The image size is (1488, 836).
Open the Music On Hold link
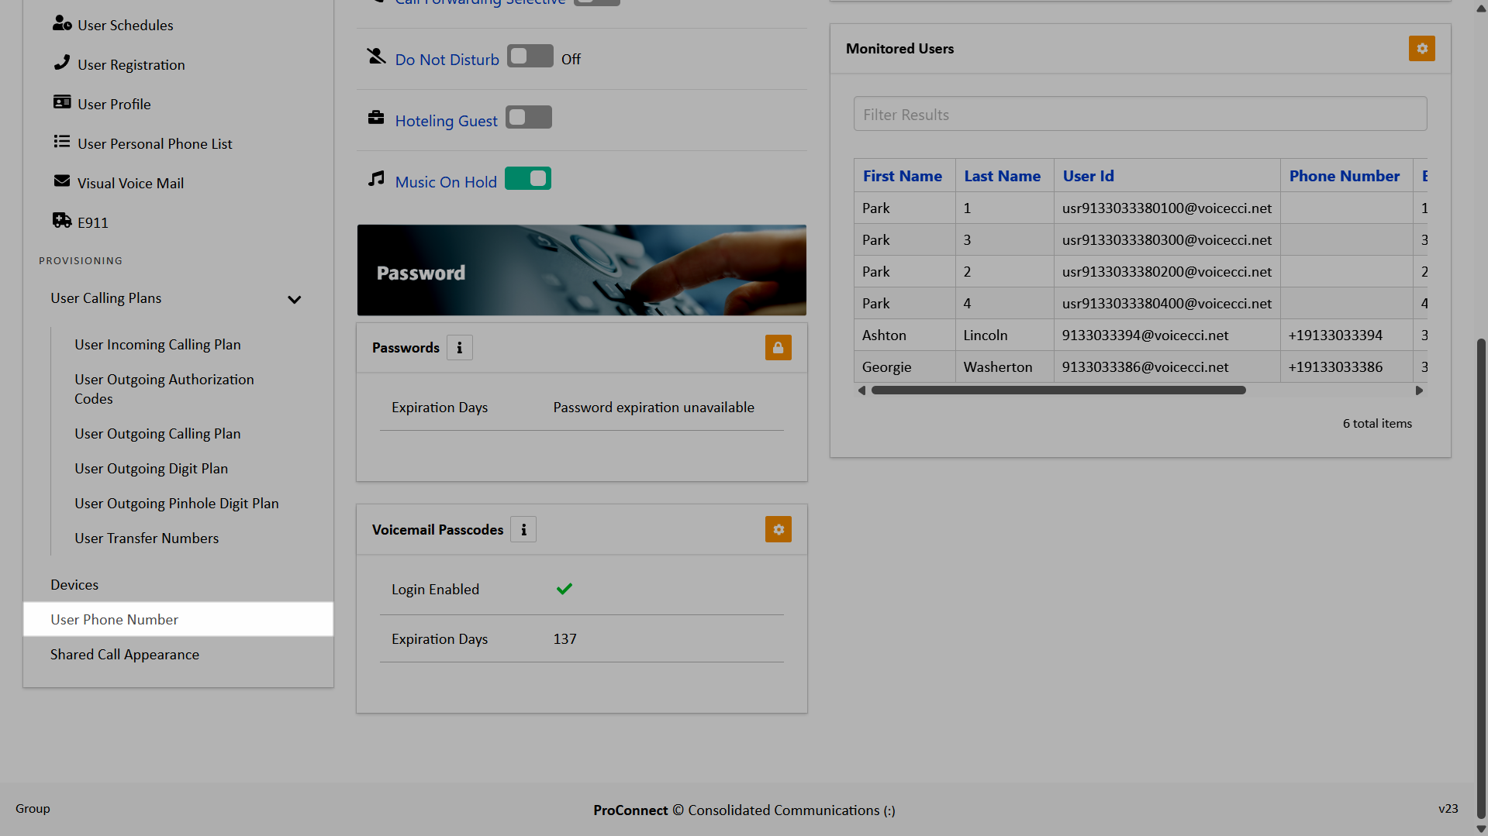click(446, 182)
